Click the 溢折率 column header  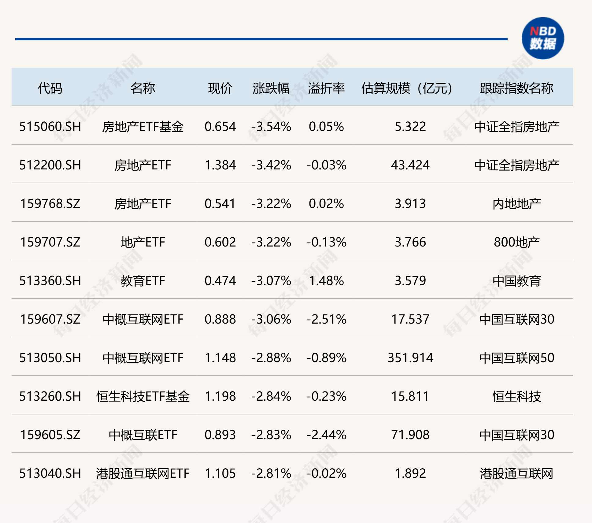[326, 88]
